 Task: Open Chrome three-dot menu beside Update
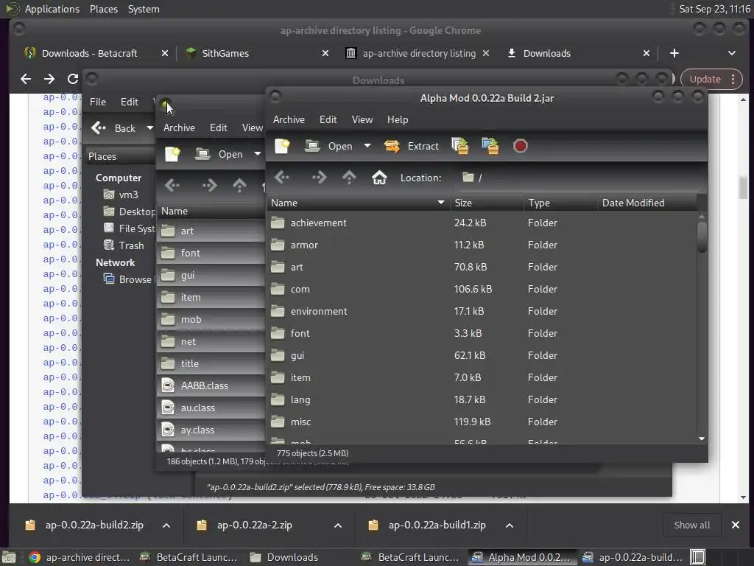tap(733, 79)
